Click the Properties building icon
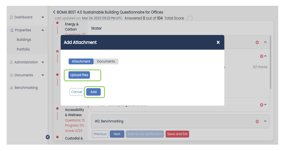Viewport: 284px width, 151px height. 12,30
